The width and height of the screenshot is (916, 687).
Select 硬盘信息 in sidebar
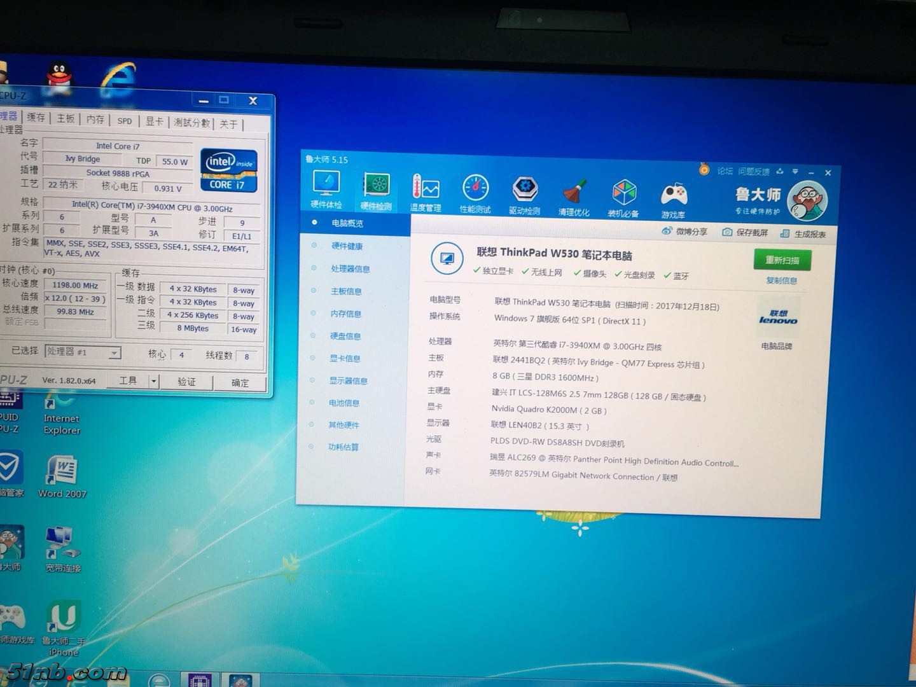click(345, 336)
